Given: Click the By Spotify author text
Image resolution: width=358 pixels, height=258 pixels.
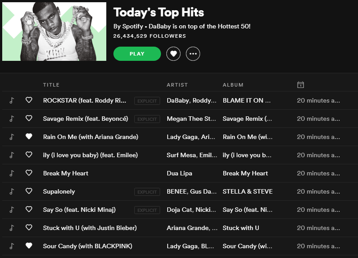Looking at the screenshot, I should [129, 27].
